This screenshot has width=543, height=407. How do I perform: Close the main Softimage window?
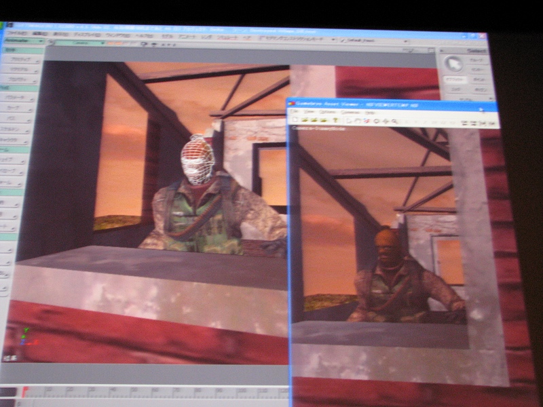tap(482, 36)
